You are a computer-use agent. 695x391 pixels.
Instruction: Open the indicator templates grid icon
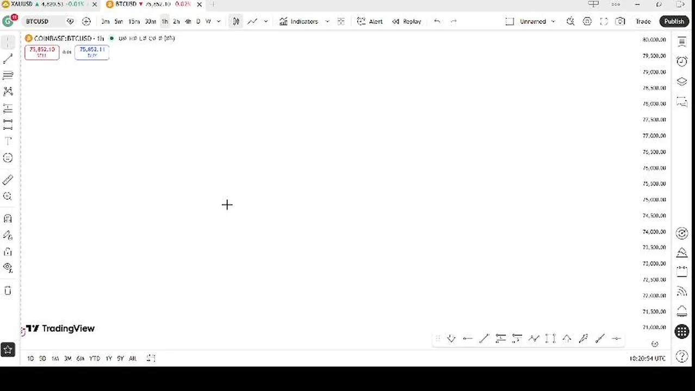341,21
